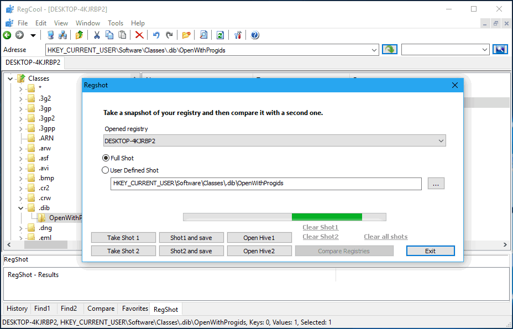Collapse the .dib tree node
513x329 pixels.
tap(20, 208)
